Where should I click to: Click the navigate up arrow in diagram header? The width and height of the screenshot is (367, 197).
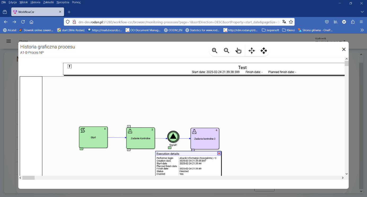tap(69, 66)
